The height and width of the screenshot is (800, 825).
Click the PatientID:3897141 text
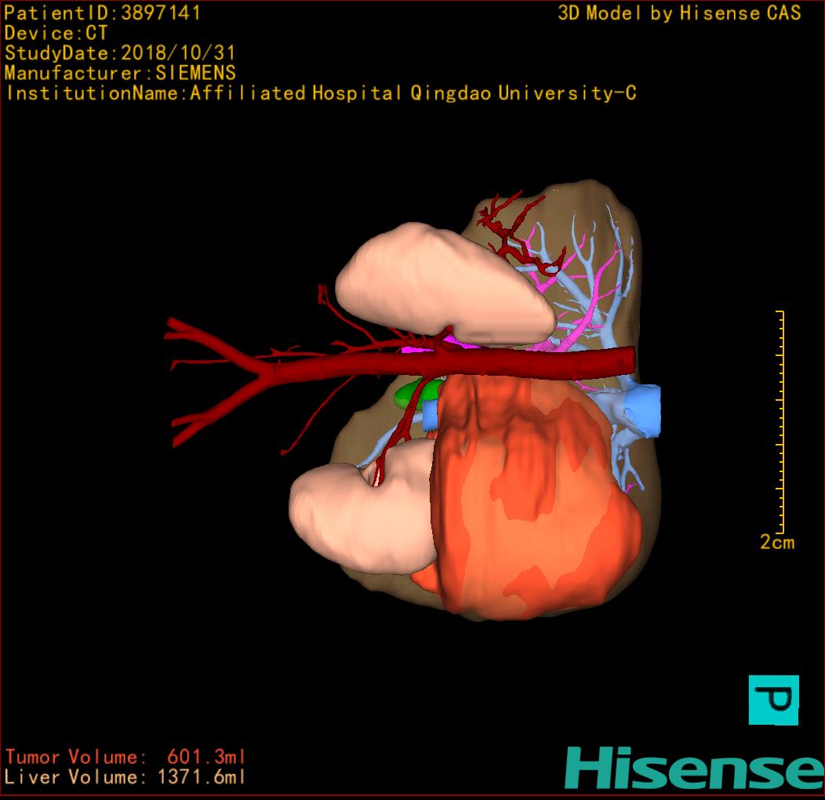102,13
